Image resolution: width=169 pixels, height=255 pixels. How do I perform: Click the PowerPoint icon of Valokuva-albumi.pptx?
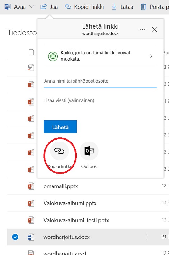coord(31,203)
